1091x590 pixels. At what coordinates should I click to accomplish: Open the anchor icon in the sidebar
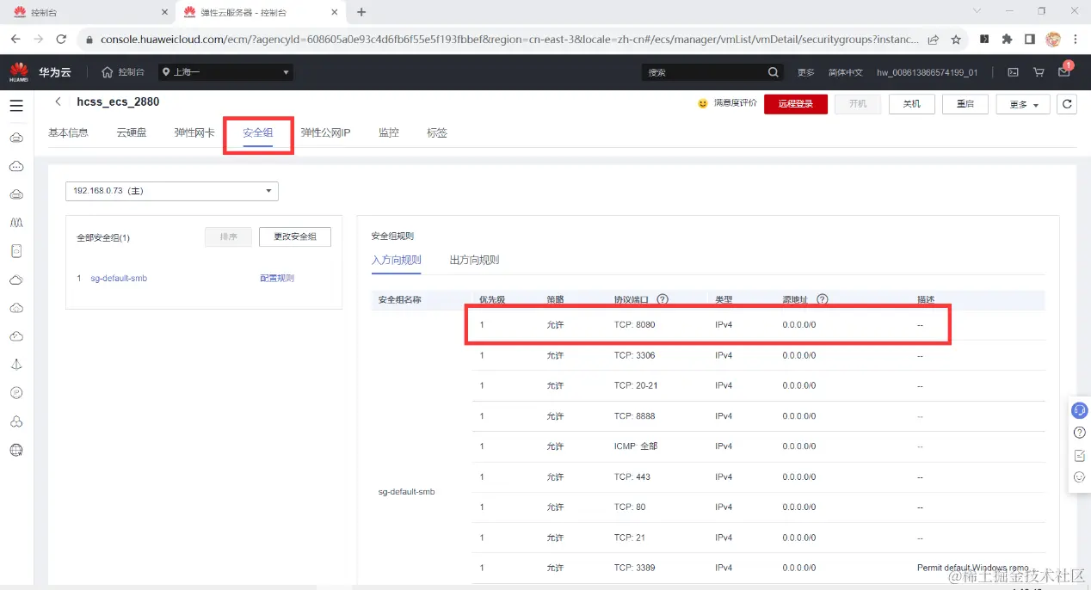click(16, 365)
